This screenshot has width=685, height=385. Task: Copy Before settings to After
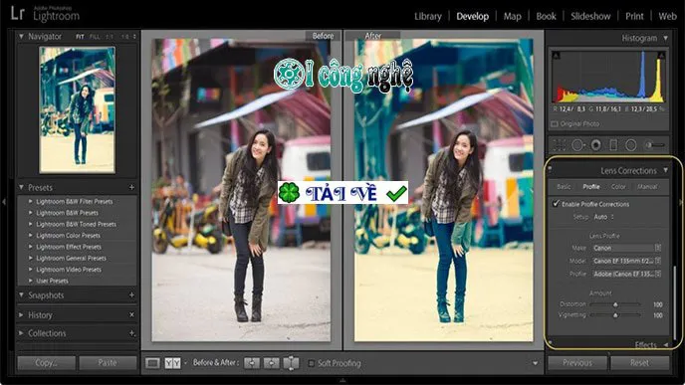(x=252, y=363)
